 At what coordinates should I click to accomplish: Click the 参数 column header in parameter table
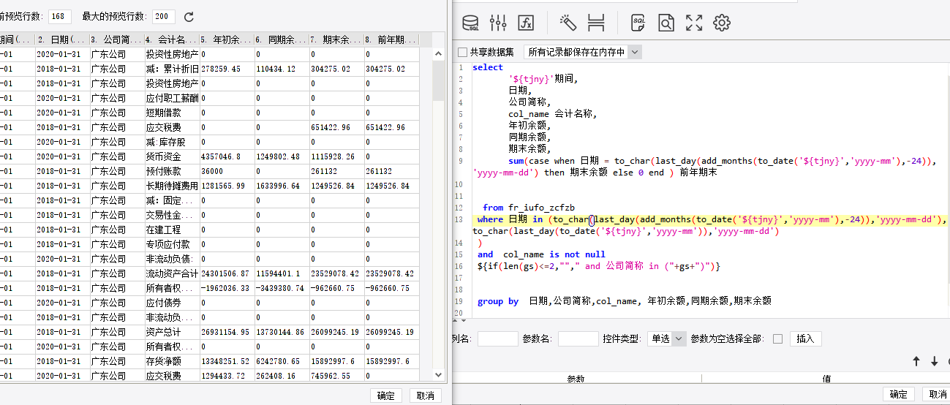pos(576,379)
